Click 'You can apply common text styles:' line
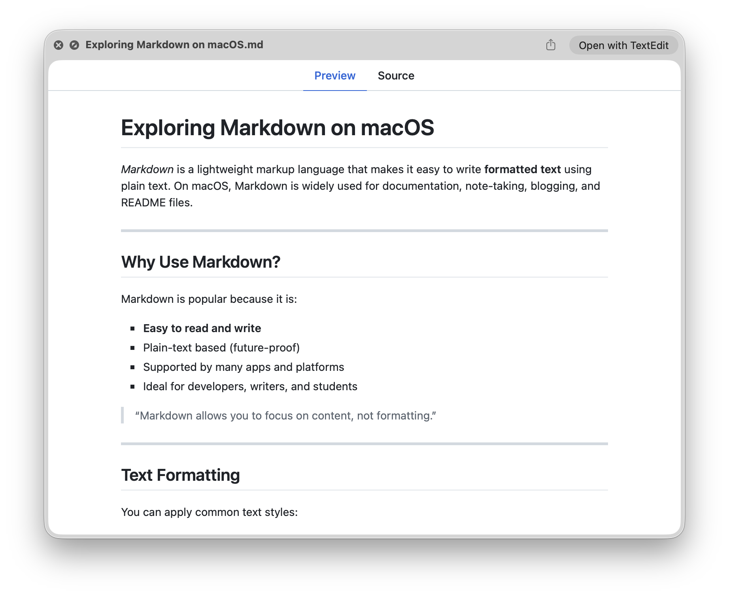 coord(209,512)
